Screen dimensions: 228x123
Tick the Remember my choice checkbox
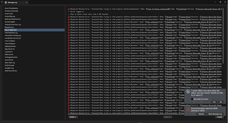[192, 99]
